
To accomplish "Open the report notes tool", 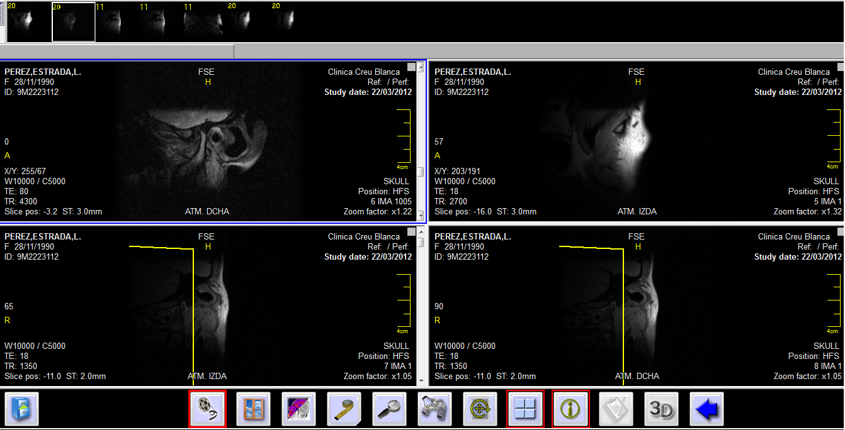I will 616,408.
